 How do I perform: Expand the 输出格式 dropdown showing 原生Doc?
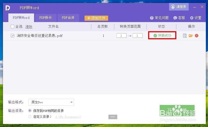point(51,102)
